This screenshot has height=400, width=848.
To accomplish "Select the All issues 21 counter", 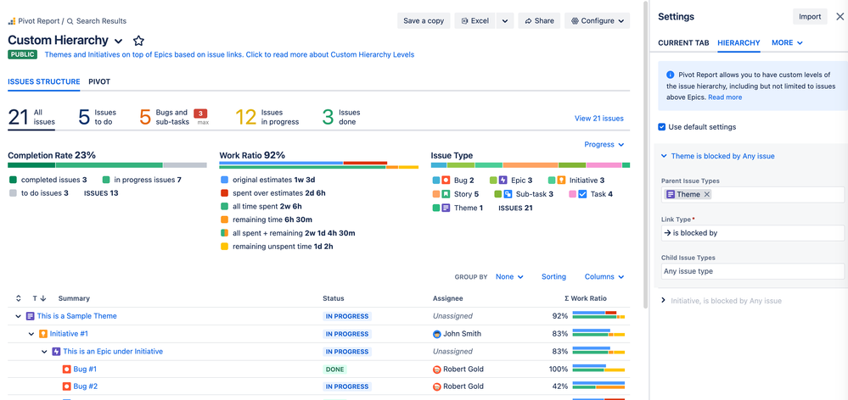I will 31,117.
